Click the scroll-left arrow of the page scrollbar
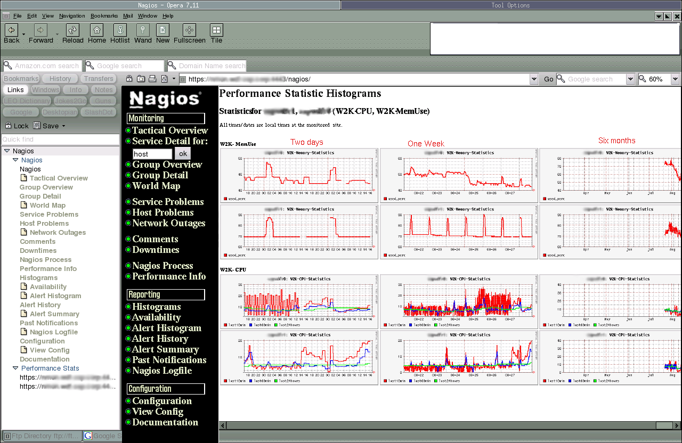Screen dimensions: 682x443 point(223,425)
